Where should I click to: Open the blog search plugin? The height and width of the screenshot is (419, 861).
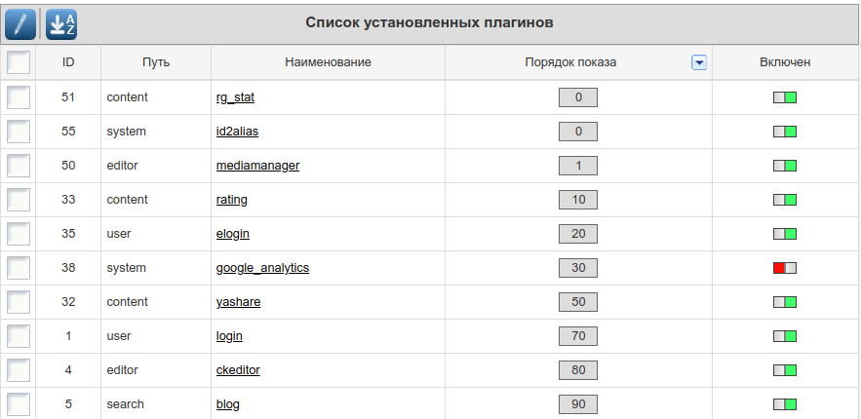(x=227, y=404)
